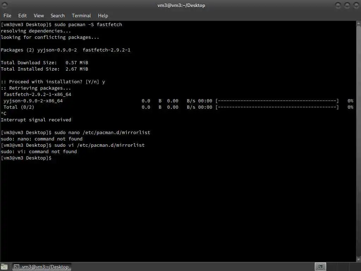
Task: Open the Search menu
Action: tap(57, 16)
